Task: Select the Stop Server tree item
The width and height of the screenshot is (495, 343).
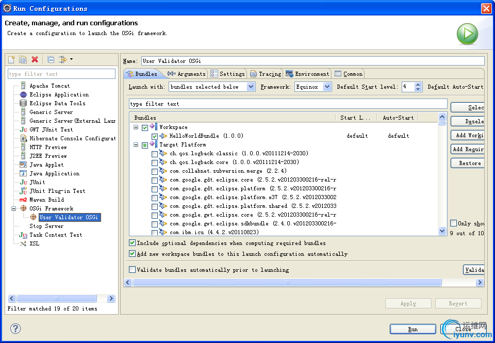Action: pos(46,226)
